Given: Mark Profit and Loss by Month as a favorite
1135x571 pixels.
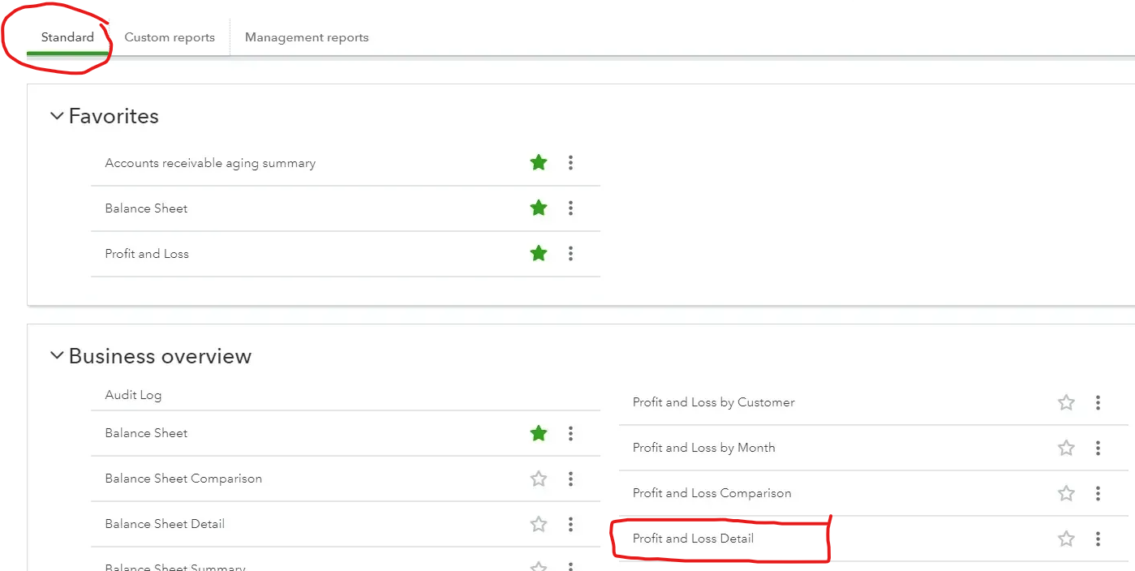Looking at the screenshot, I should pyautogui.click(x=1065, y=448).
